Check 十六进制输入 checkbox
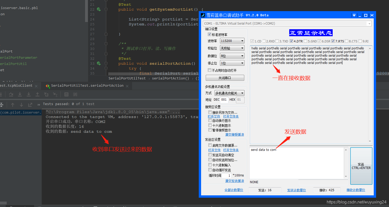 point(210,165)
